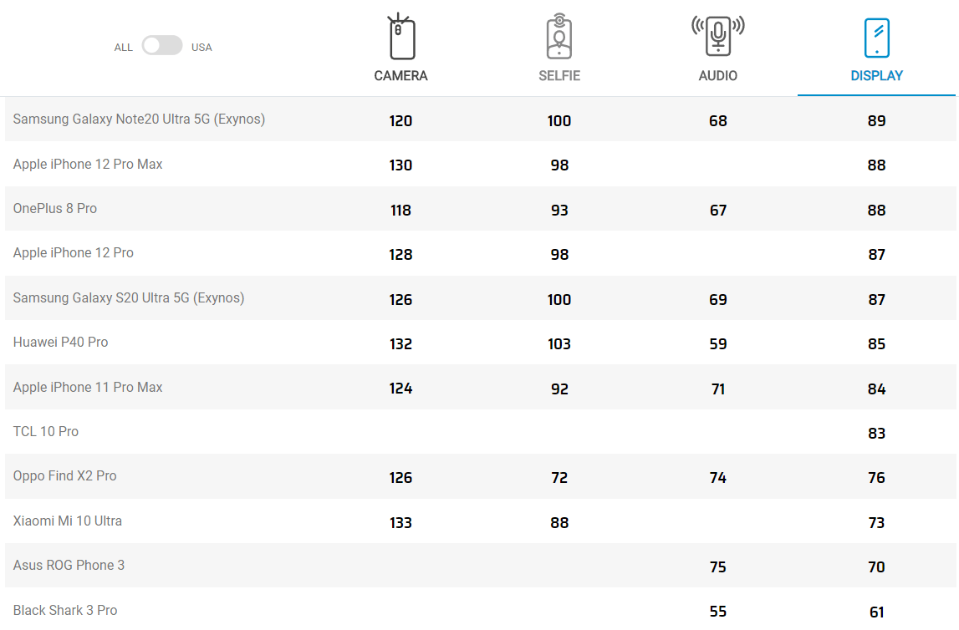Click the Audio microphone icon

pos(717,35)
